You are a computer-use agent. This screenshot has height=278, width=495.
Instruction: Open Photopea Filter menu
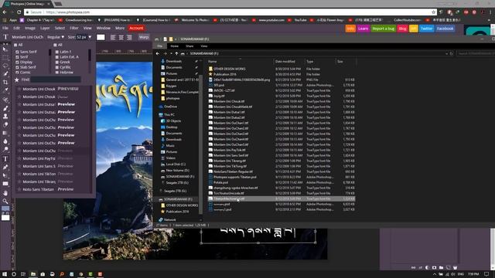coord(74,28)
